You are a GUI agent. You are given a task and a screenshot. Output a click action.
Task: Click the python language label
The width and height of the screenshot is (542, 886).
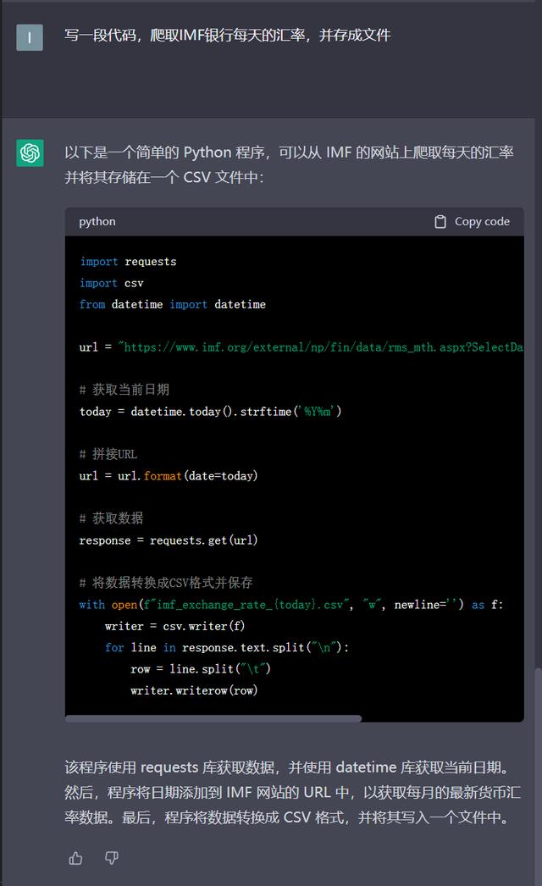pyautogui.click(x=97, y=222)
